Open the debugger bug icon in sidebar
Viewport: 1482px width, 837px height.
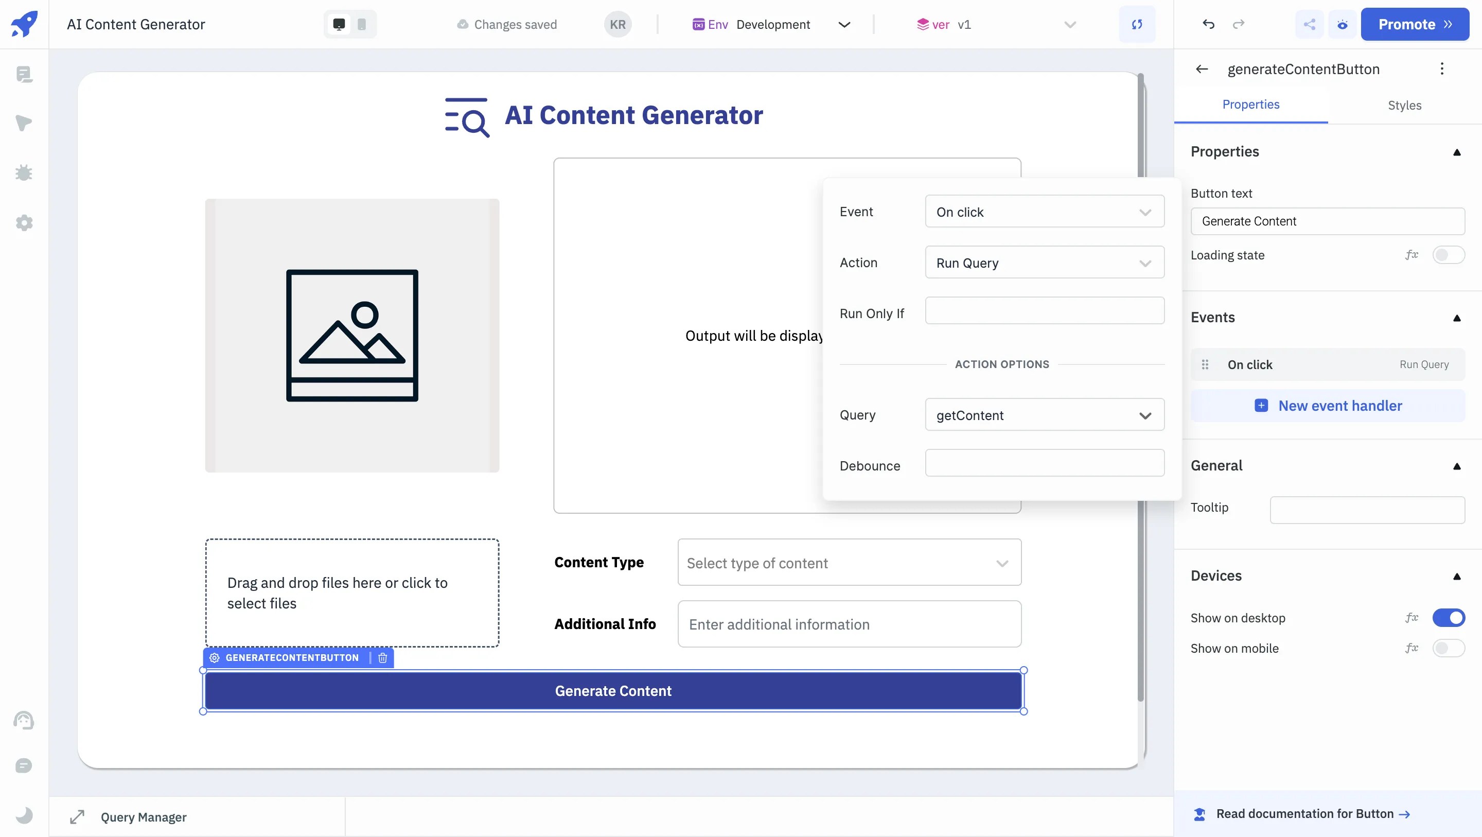[x=24, y=172]
